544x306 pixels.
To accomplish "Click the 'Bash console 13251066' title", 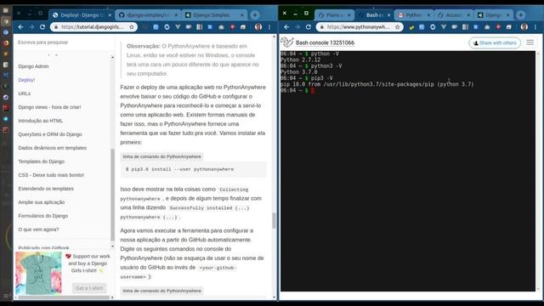I will pos(325,42).
